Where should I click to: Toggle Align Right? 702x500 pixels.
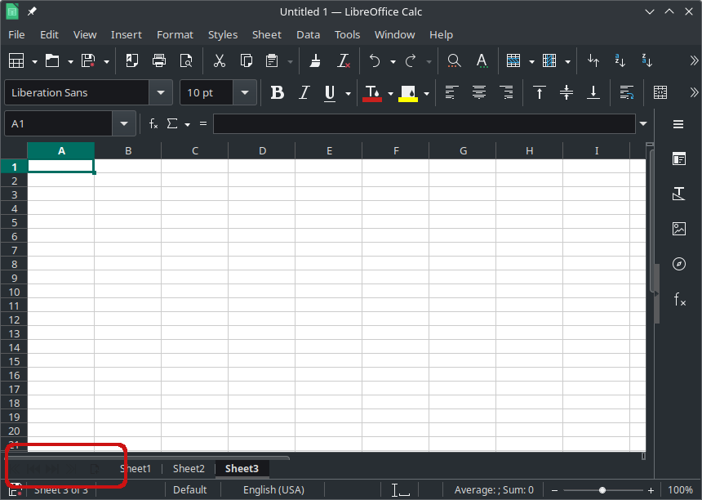[506, 93]
